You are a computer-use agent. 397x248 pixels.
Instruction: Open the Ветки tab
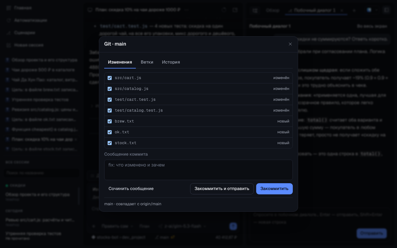(x=147, y=62)
